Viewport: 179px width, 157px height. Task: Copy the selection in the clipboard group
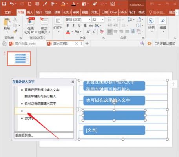tap(15, 26)
